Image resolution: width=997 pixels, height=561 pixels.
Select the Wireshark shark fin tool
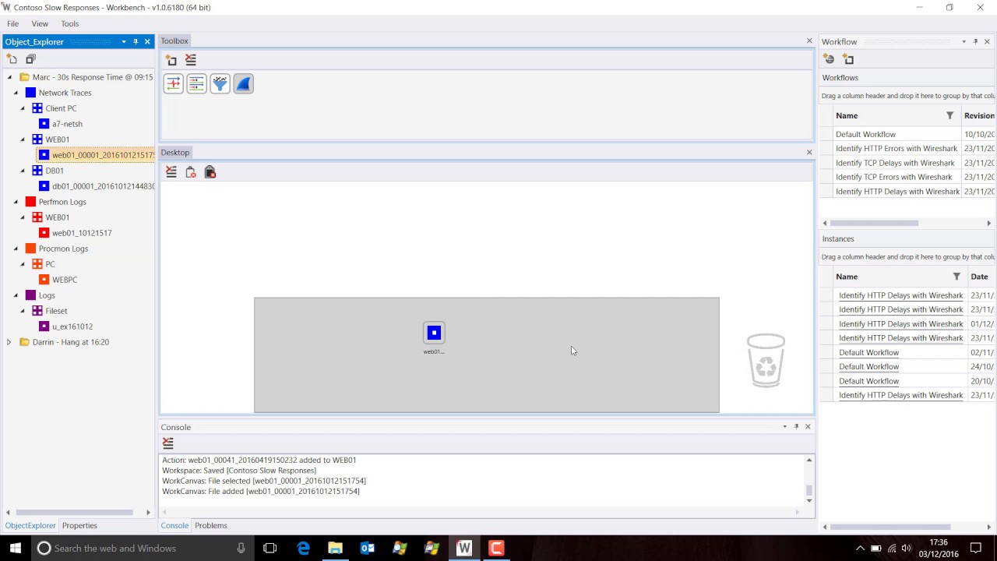[x=243, y=83]
